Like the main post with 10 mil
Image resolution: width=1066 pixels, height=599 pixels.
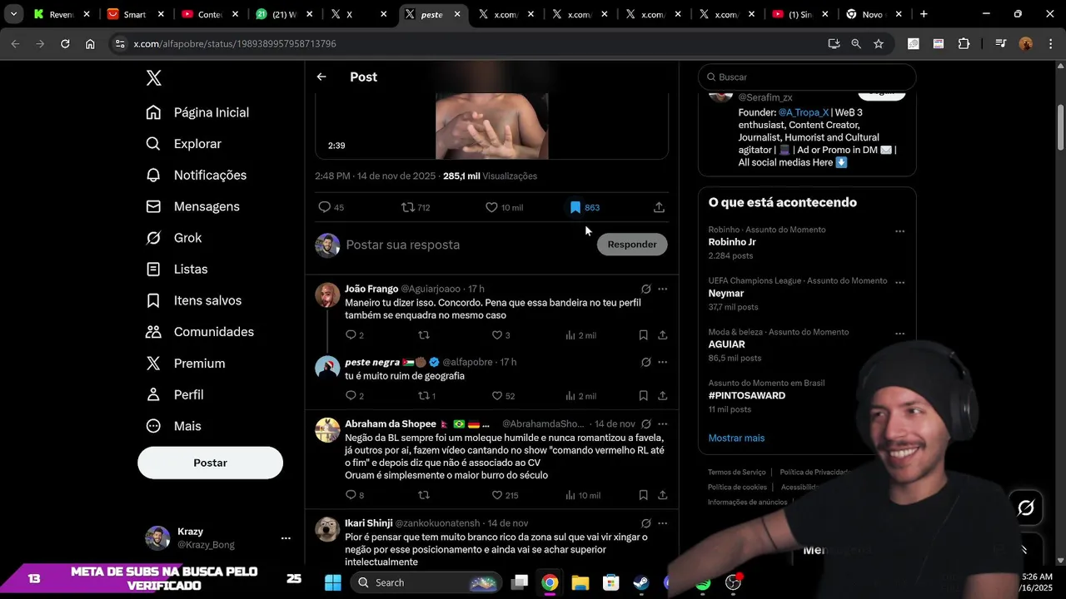tap(504, 207)
